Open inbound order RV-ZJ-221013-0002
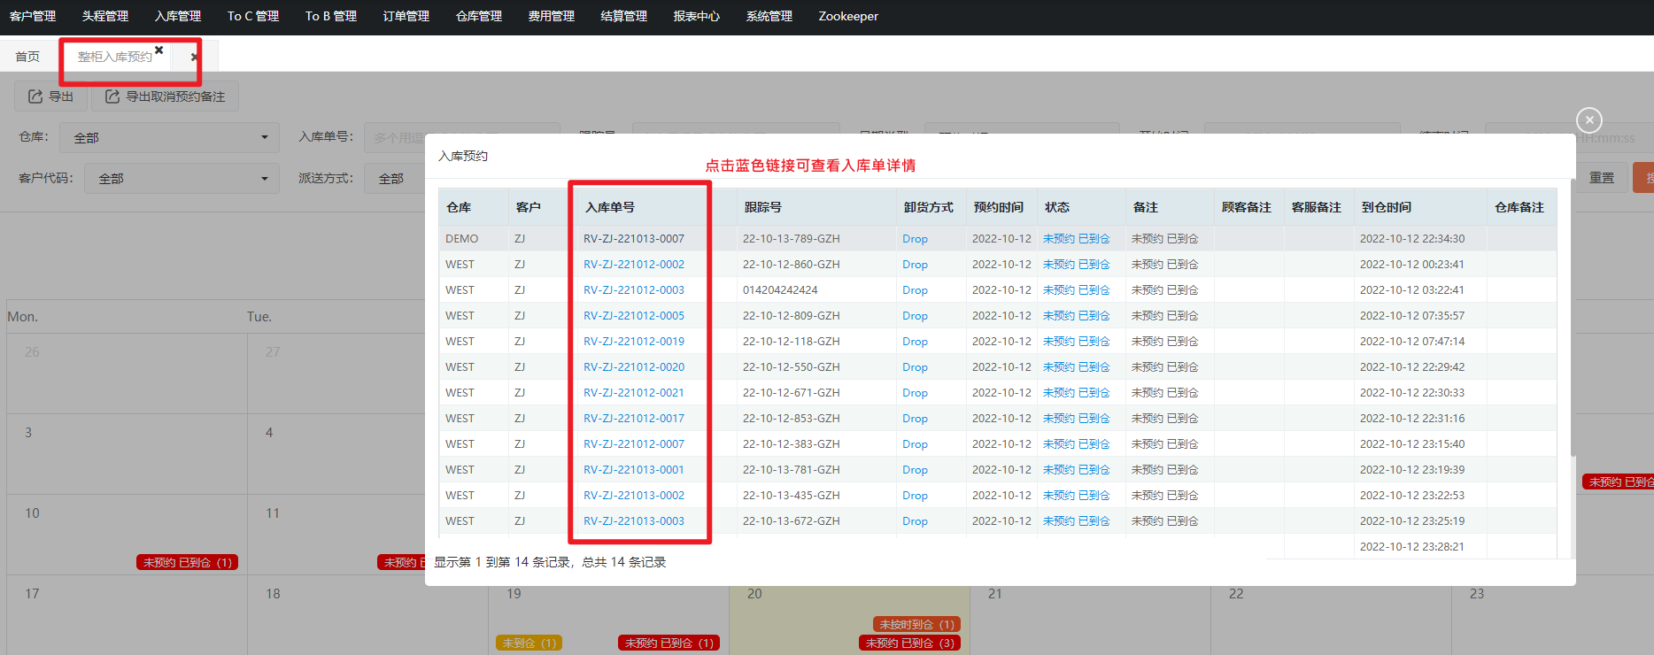 coord(634,496)
